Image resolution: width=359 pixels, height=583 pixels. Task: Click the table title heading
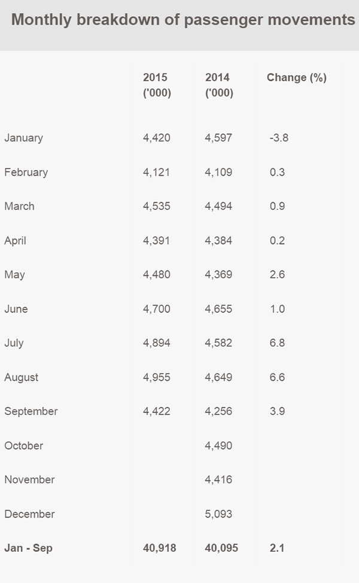point(183,20)
